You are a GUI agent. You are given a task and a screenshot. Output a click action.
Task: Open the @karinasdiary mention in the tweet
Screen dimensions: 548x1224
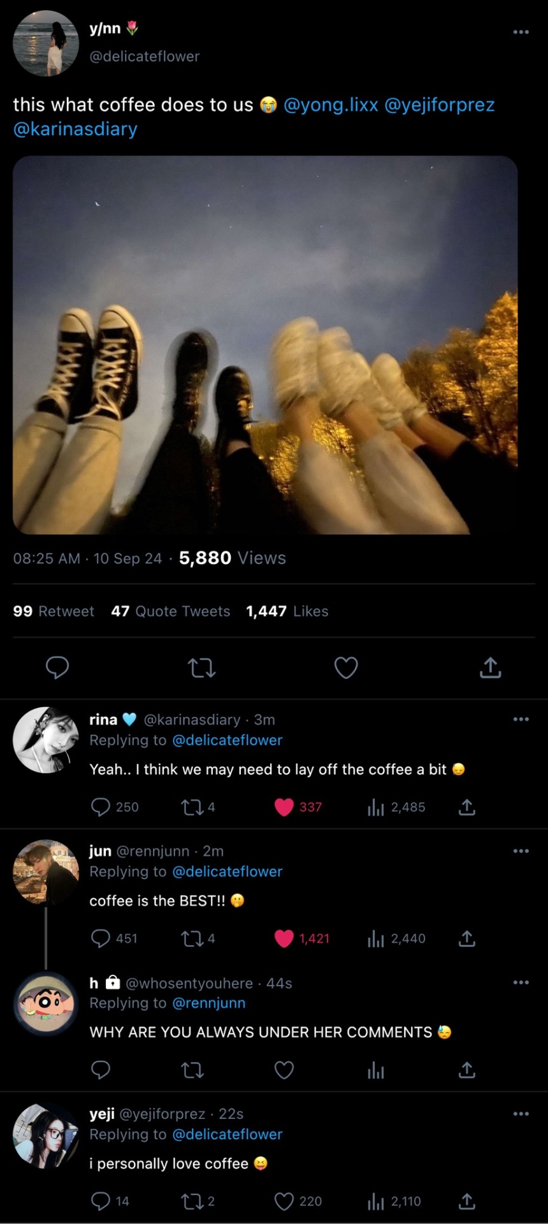(75, 129)
